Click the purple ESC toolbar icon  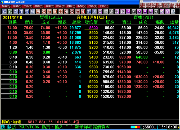click(x=128, y=12)
